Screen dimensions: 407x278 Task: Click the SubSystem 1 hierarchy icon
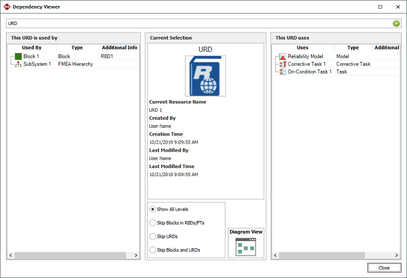tap(18, 64)
